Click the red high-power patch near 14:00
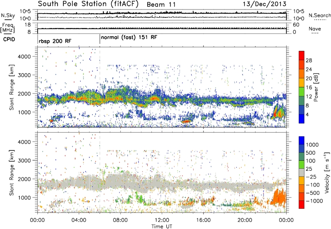Viewport: 331px width, 229px height. point(186,122)
